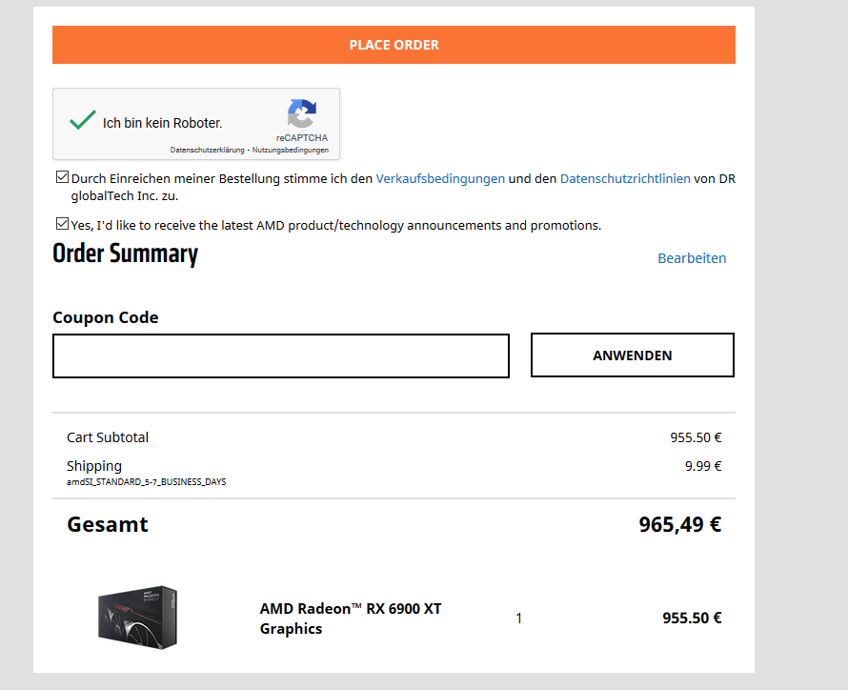Click the reCAPTCHA logo icon
Image resolution: width=848 pixels, height=690 pixels.
(x=301, y=114)
